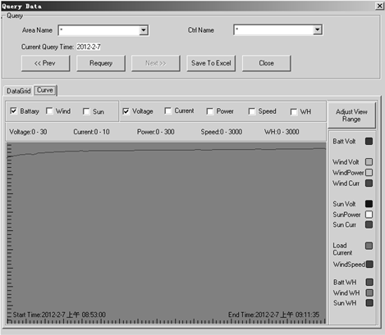Click the WH:0 - 3000 range label
385x335 pixels.
(x=282, y=132)
